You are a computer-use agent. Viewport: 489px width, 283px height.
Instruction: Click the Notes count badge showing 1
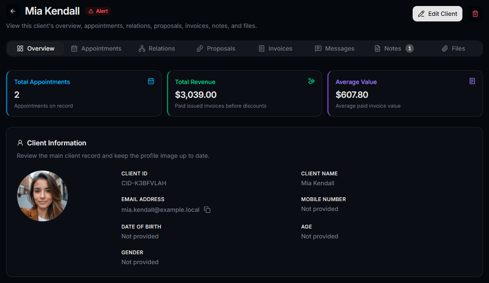pyautogui.click(x=410, y=48)
